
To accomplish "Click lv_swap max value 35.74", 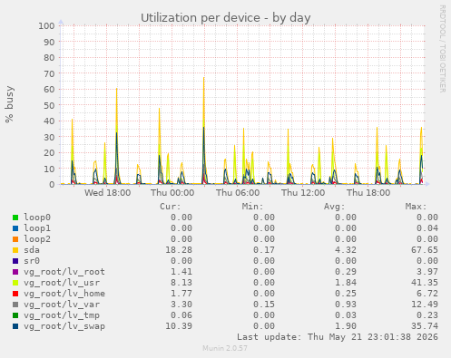I will [425, 326].
